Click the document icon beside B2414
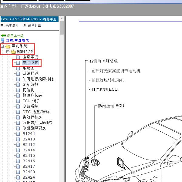Image resolution: width=182 pixels, height=182 pixels. [18, 150]
